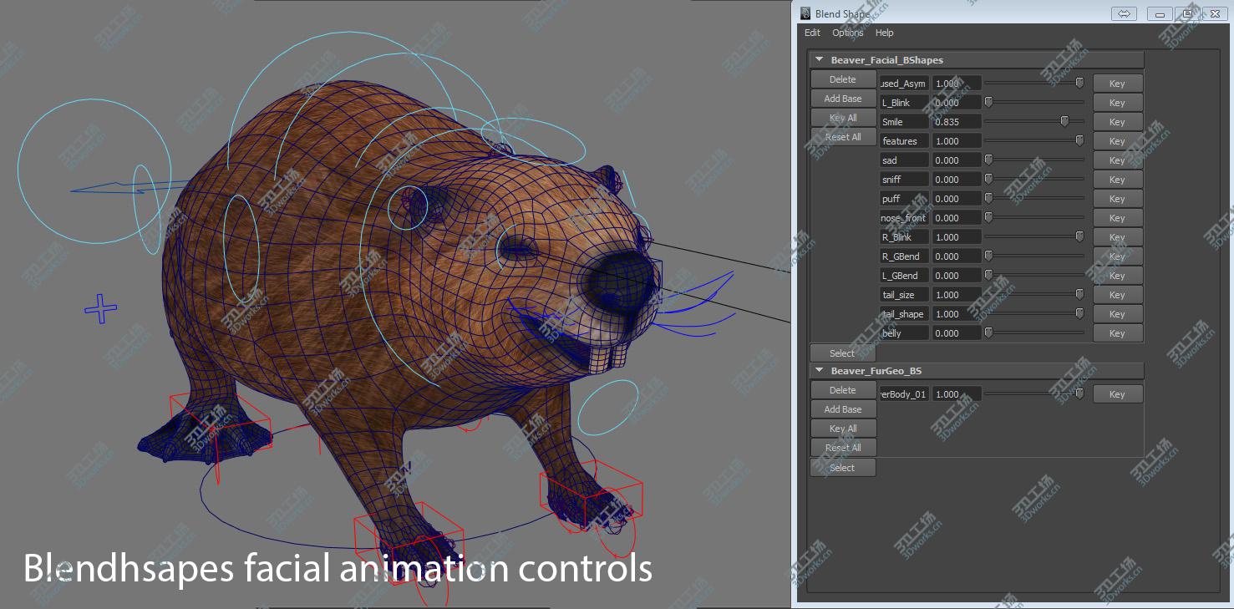The image size is (1234, 609).
Task: Key the Smile blend shape
Action: click(x=1118, y=121)
